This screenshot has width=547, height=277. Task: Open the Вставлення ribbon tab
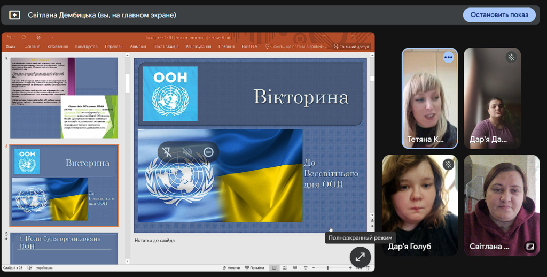tap(58, 47)
